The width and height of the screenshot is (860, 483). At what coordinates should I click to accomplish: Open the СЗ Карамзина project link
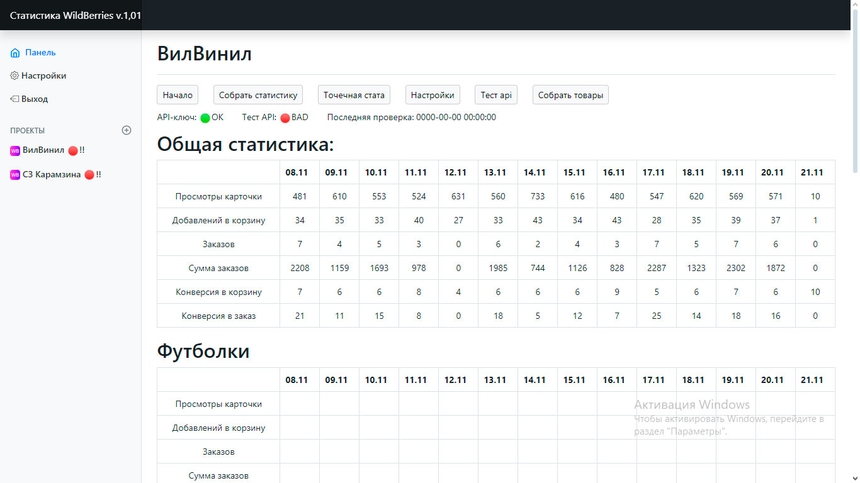point(52,175)
